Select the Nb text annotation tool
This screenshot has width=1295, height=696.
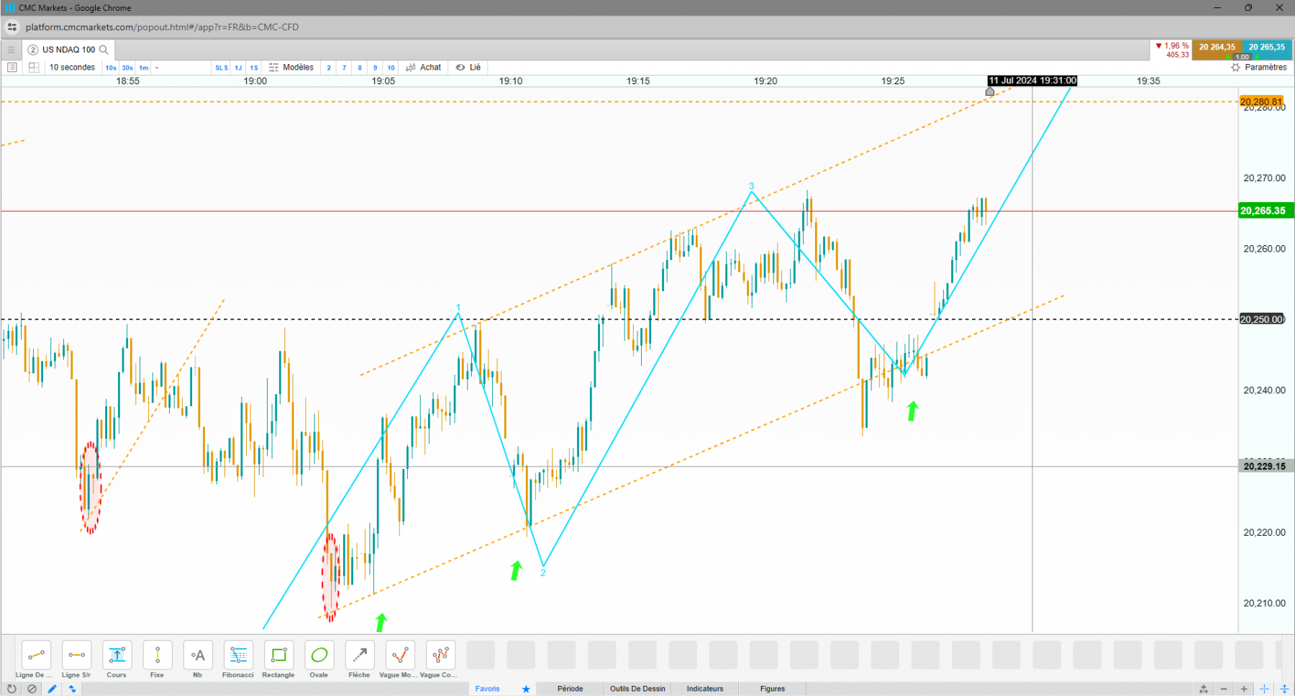(198, 655)
